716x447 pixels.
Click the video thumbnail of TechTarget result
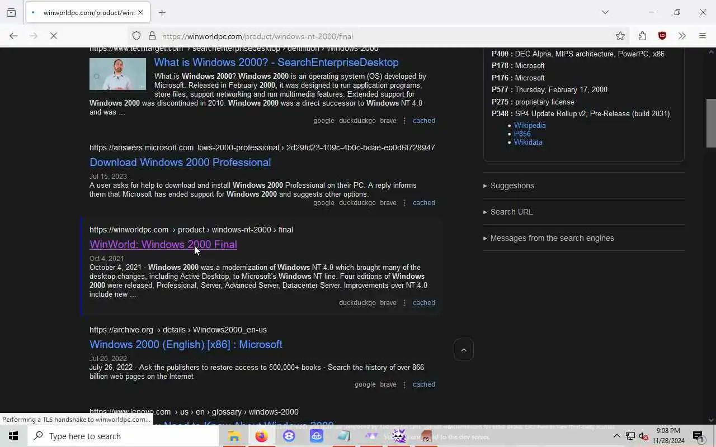point(117,74)
